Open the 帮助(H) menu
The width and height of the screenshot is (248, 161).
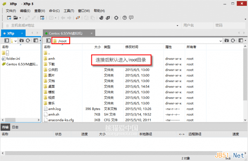click(x=99, y=11)
